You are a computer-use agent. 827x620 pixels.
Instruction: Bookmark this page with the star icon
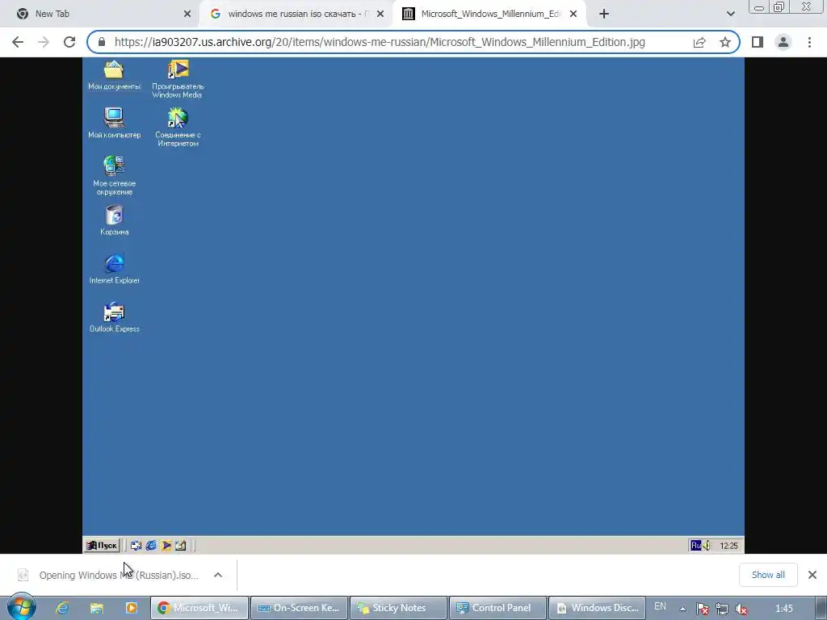tap(725, 42)
